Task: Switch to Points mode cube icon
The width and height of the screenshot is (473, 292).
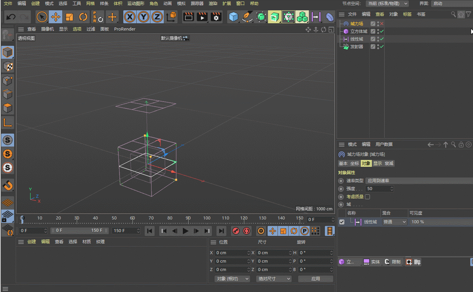Action: tap(8, 80)
